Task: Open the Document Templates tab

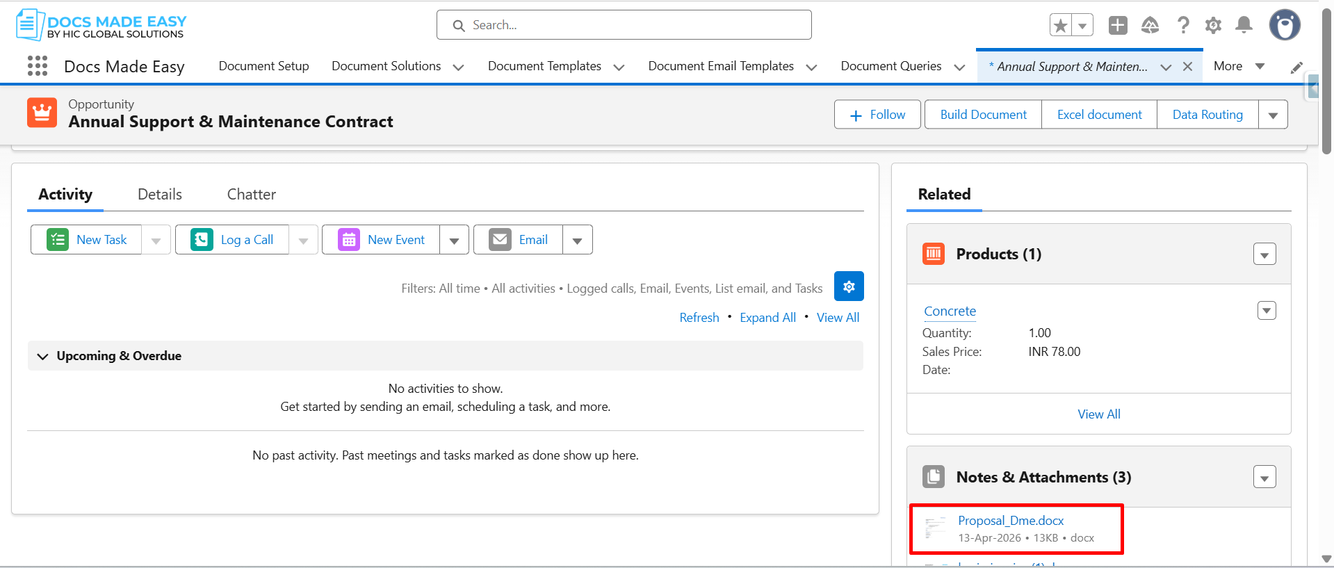Action: pos(544,66)
